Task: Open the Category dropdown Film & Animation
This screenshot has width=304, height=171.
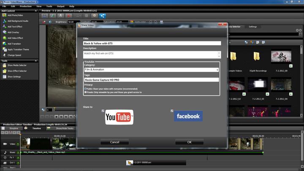Action: point(152,70)
